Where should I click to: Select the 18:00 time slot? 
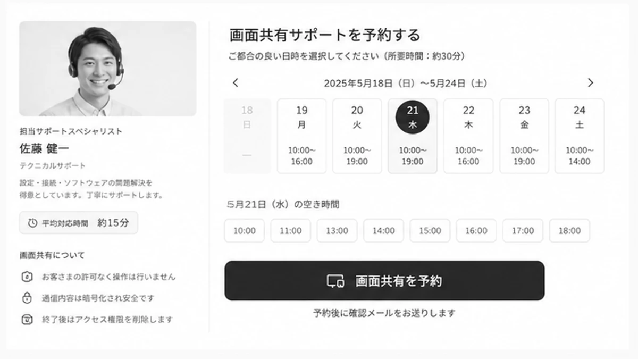point(569,230)
